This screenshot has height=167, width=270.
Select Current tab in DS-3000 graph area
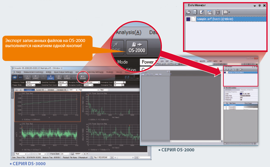29,90
